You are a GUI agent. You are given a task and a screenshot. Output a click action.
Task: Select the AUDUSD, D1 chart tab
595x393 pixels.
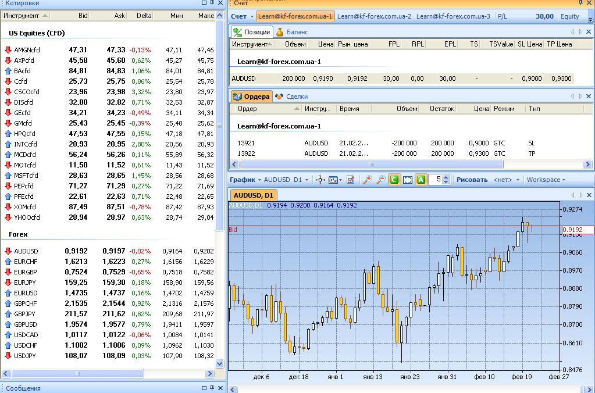pos(253,195)
